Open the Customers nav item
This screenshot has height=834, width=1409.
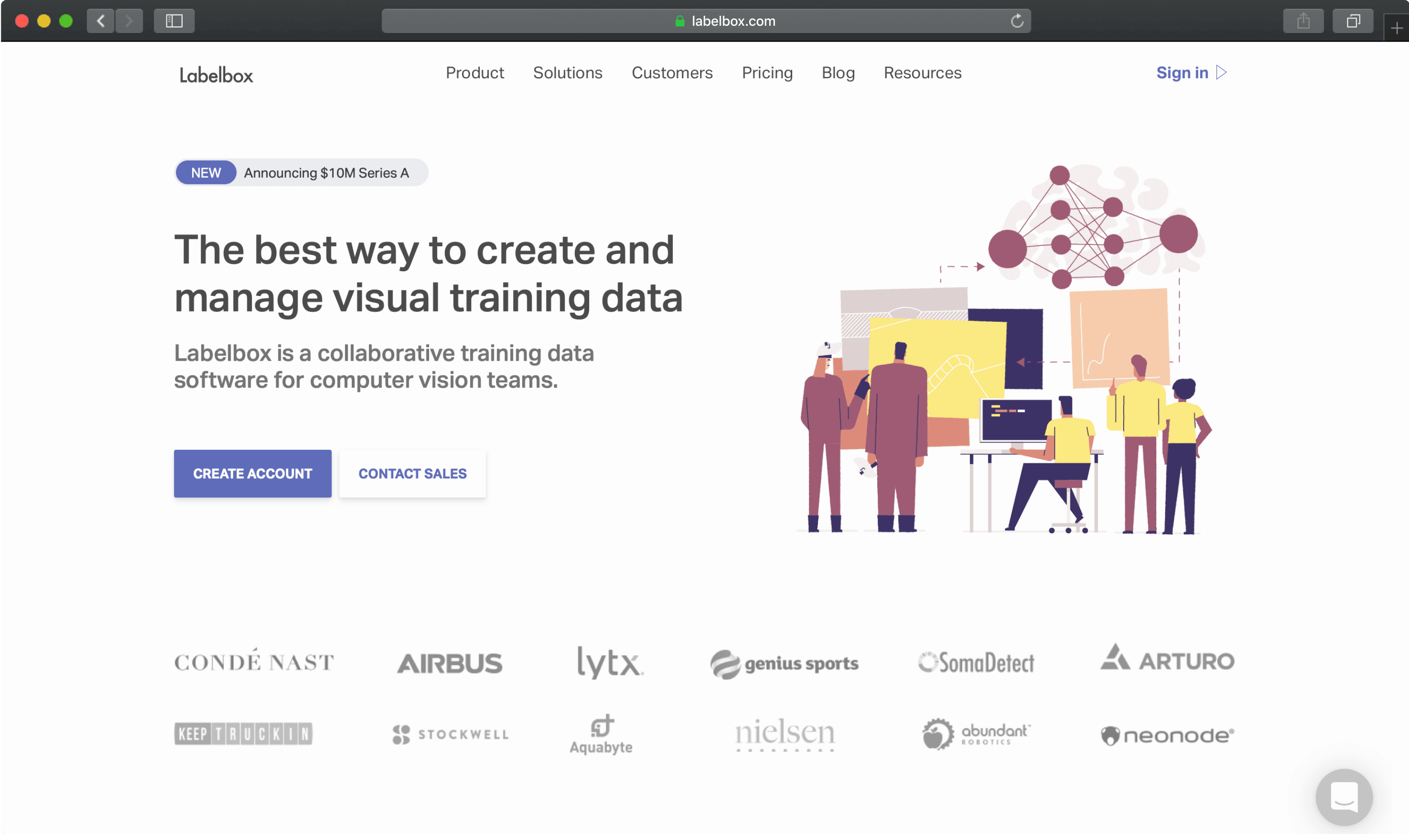[x=671, y=72]
